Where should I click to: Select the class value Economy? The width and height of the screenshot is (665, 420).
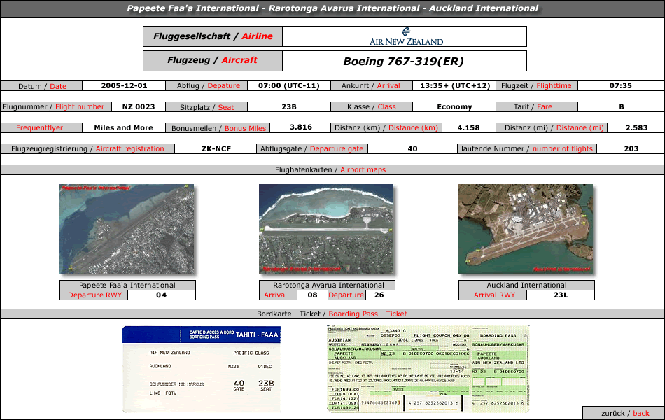[x=454, y=107]
